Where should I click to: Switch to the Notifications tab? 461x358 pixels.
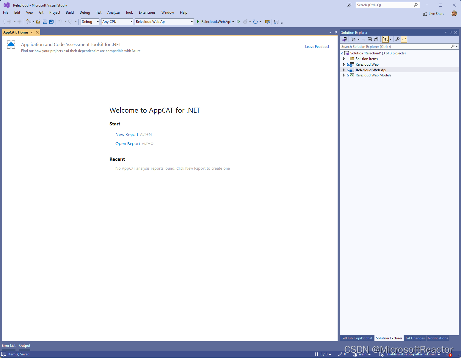click(438, 338)
